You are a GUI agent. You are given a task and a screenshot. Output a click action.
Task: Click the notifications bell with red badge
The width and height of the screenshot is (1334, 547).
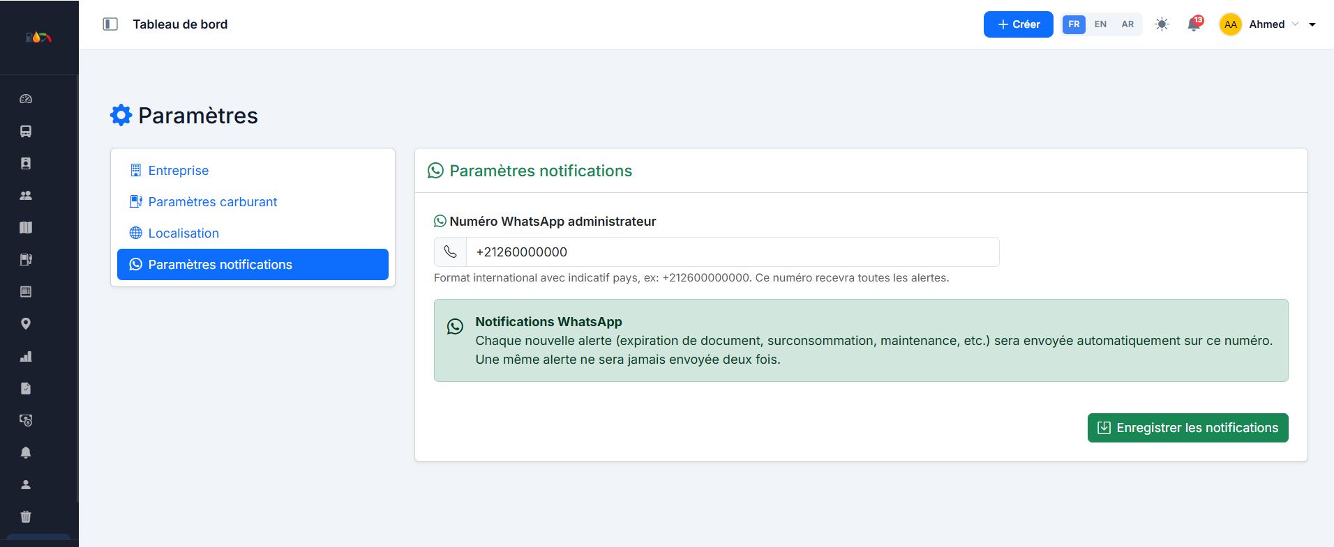(x=1194, y=24)
